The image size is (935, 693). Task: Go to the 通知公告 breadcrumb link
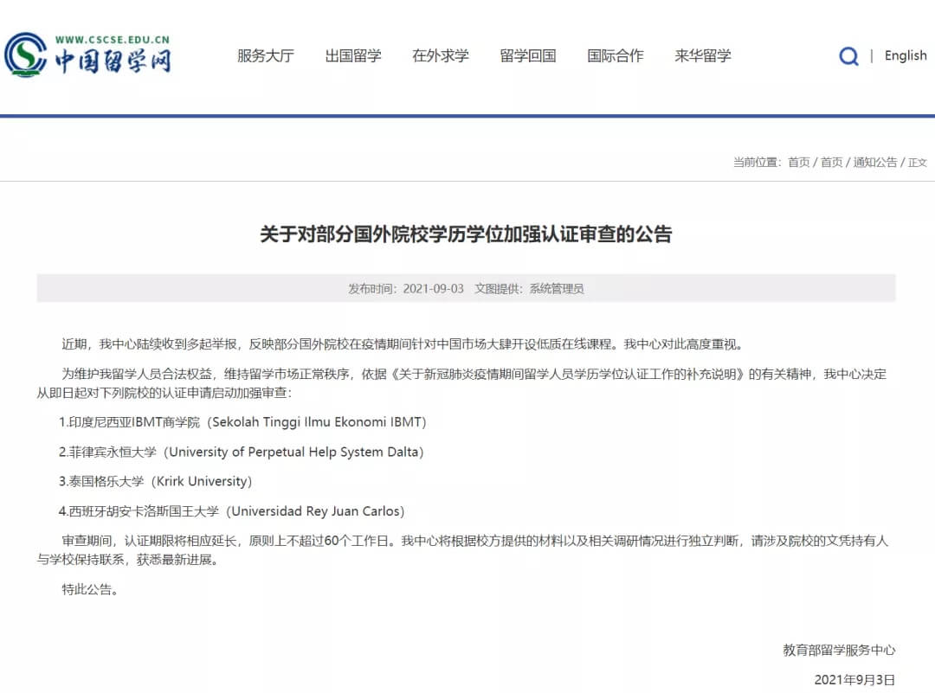[874, 162]
